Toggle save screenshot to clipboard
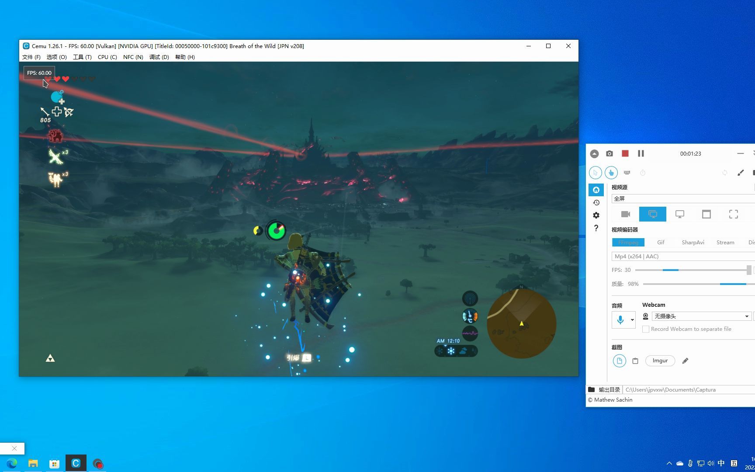Screen dimensions: 755x472 (x=635, y=361)
